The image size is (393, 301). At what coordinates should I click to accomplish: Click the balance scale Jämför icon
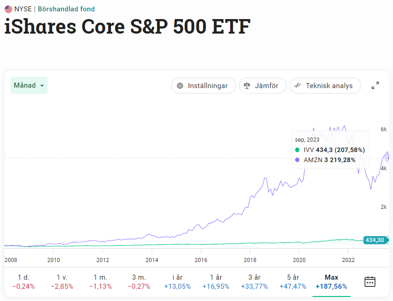pos(247,86)
